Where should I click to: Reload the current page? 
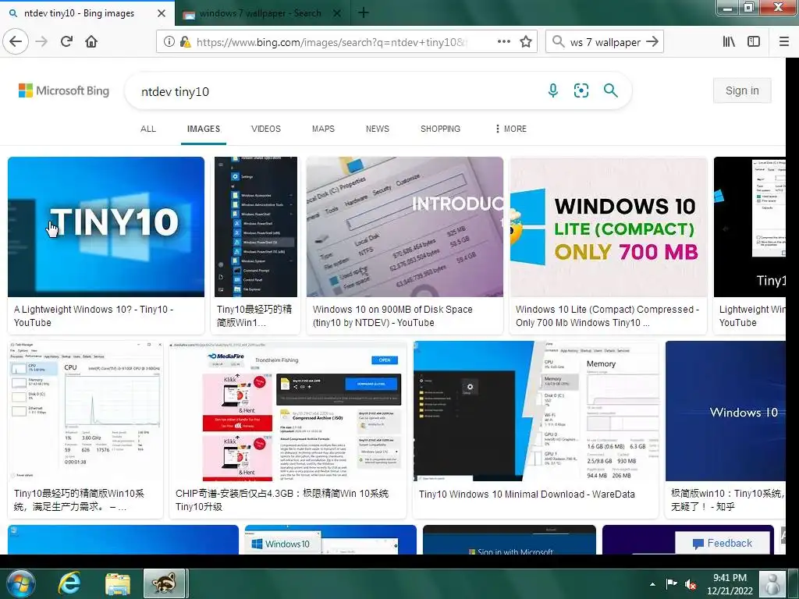[x=66, y=41]
